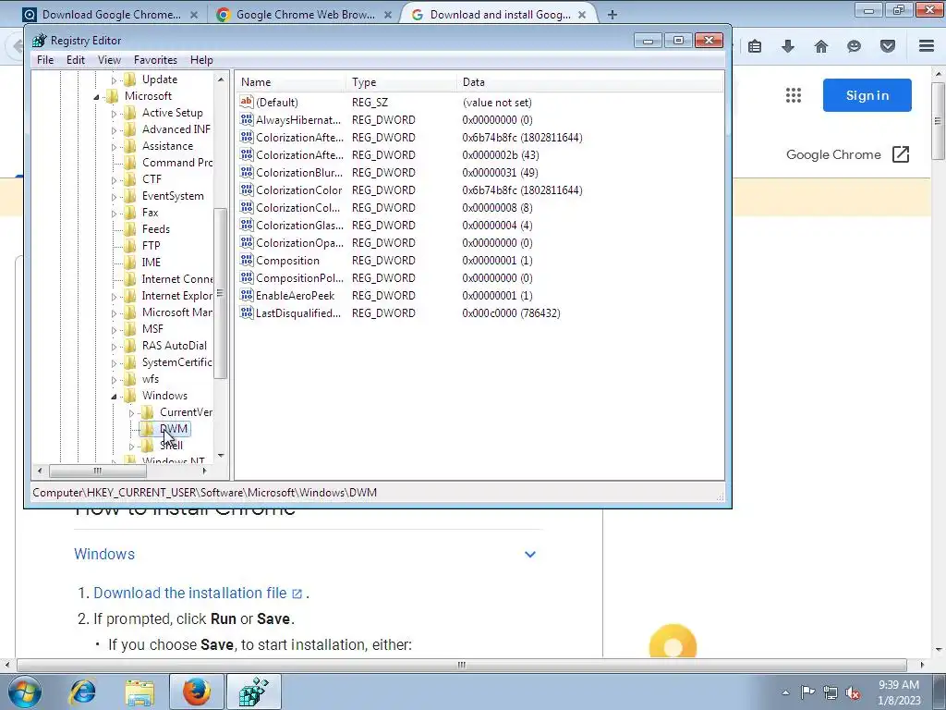Open Windows Explorer taskbar icon
This screenshot has height=710, width=946.
[x=140, y=692]
